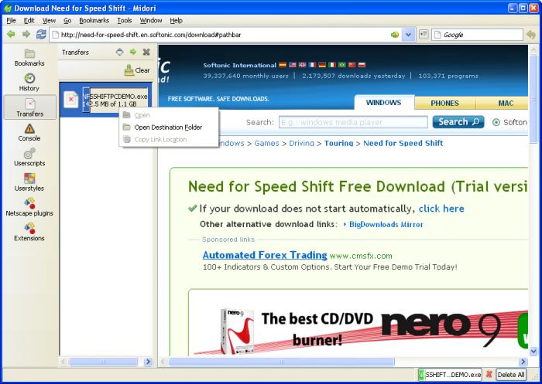Open the Edit menu
542x384 pixels.
29,20
